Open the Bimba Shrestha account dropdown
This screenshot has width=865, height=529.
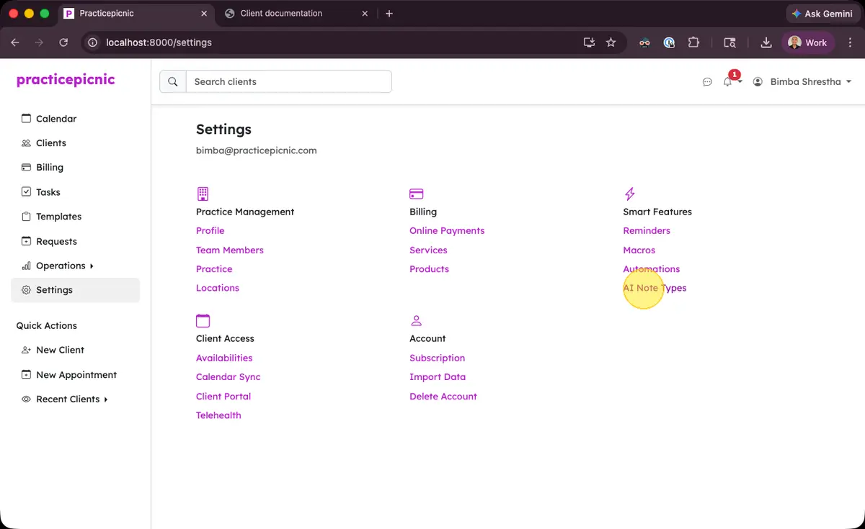[802, 81]
